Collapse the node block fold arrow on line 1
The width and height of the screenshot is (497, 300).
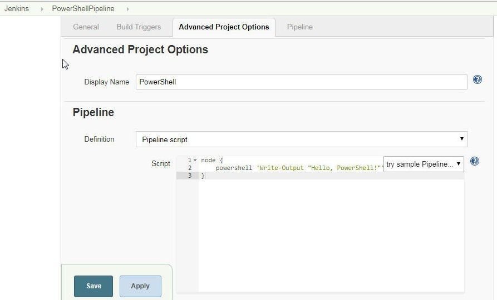[195, 161]
